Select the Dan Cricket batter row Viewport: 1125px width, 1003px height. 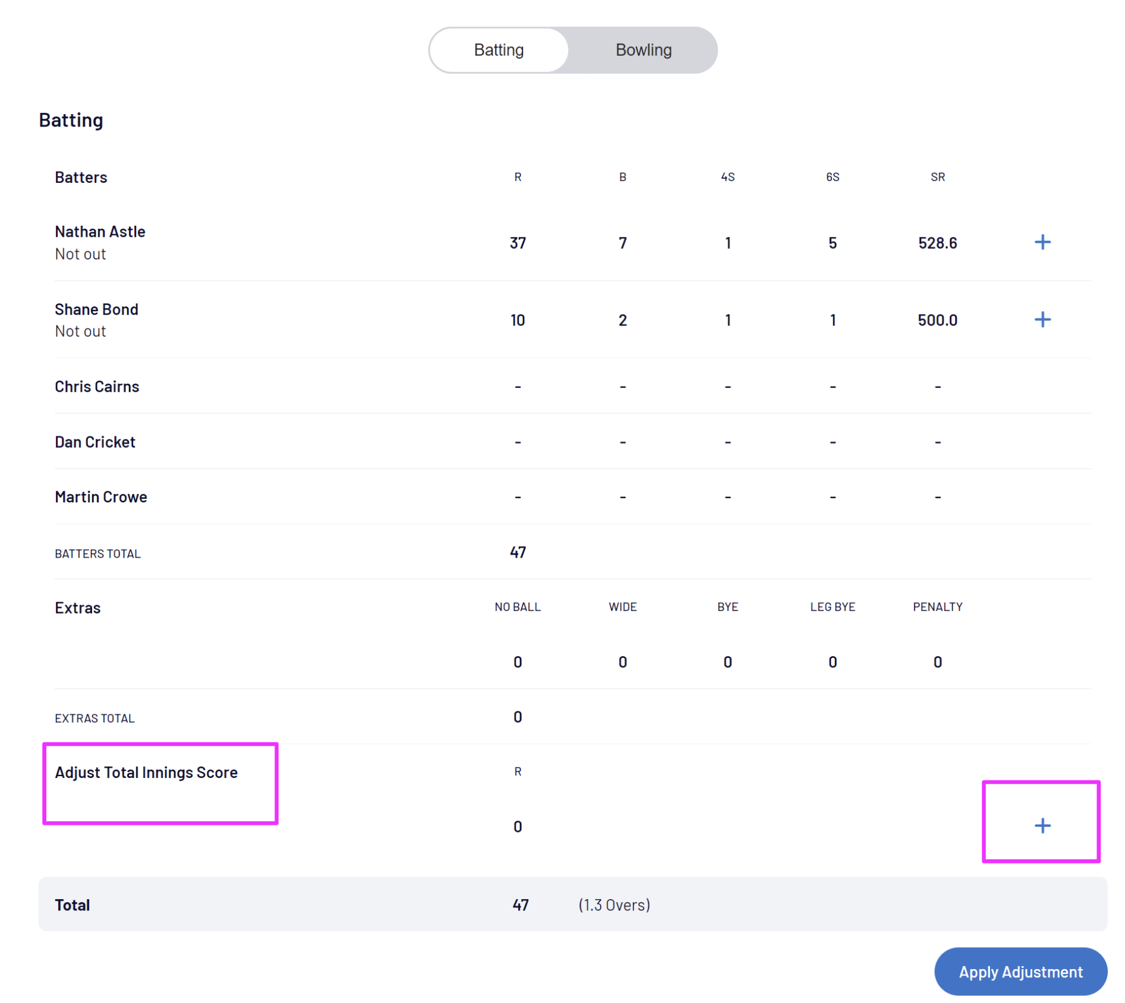[95, 442]
